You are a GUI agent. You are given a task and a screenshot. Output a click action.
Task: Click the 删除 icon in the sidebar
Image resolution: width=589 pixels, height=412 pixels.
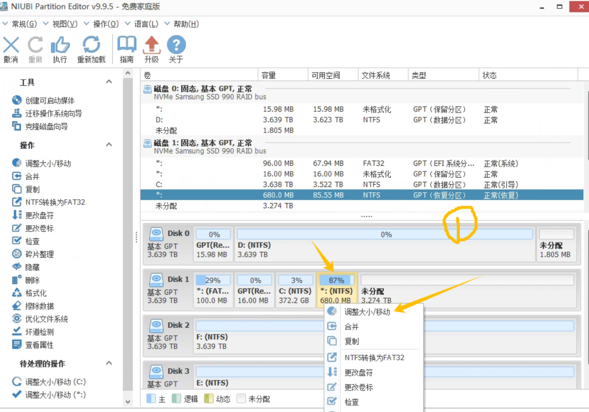(x=16, y=280)
